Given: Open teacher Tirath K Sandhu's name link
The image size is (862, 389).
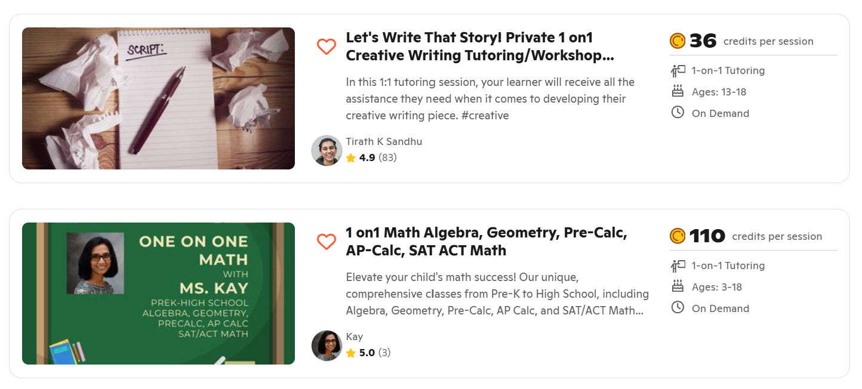Looking at the screenshot, I should (384, 141).
